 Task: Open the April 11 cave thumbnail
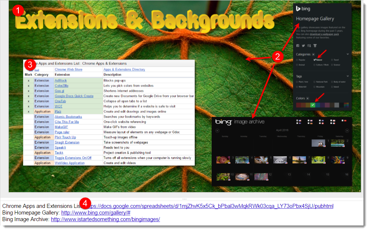(242, 177)
